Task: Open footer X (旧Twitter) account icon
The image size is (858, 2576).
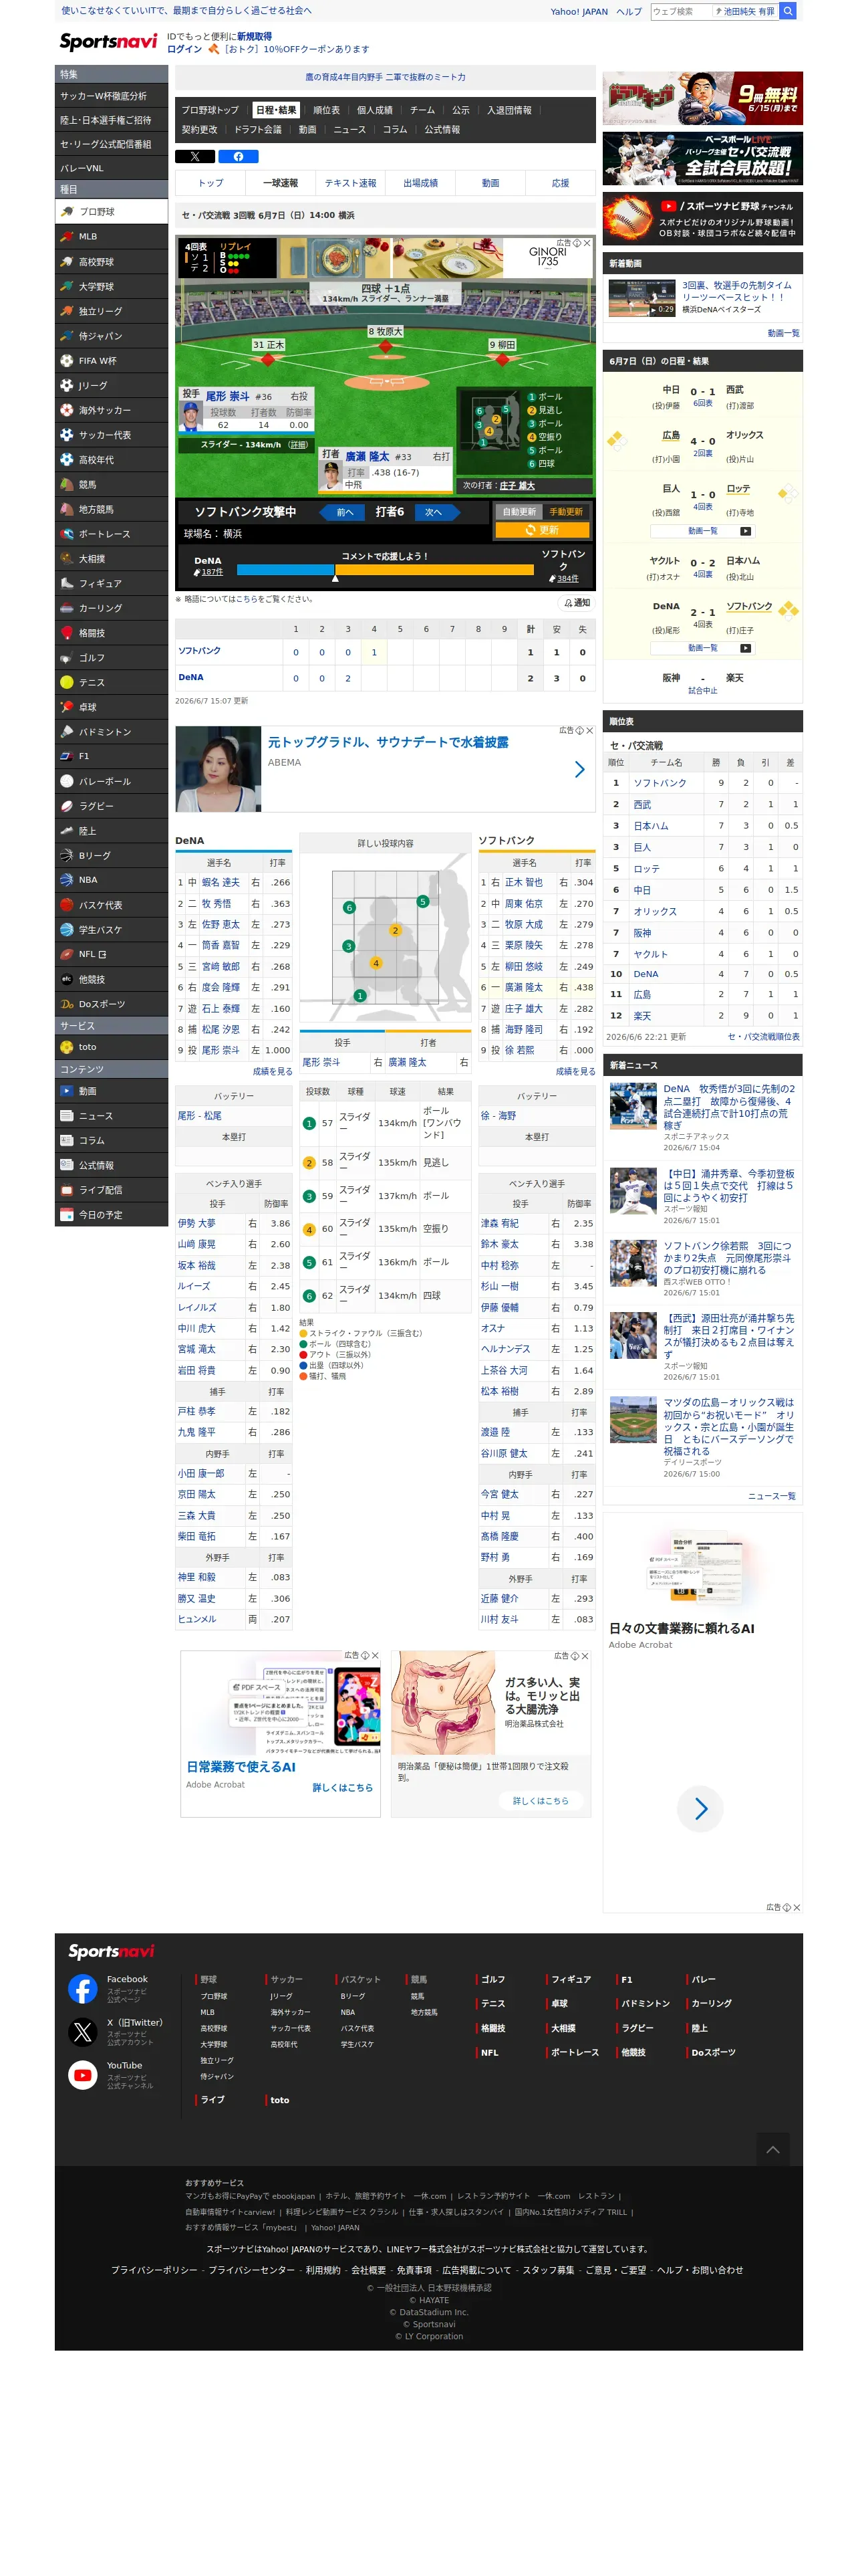Action: pos(83,2032)
